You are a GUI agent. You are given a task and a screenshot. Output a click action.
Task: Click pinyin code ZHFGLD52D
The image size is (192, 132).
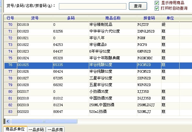click(146, 31)
